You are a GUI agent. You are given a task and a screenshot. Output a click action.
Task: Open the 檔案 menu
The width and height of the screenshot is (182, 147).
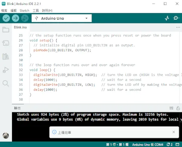[x=4, y=11]
